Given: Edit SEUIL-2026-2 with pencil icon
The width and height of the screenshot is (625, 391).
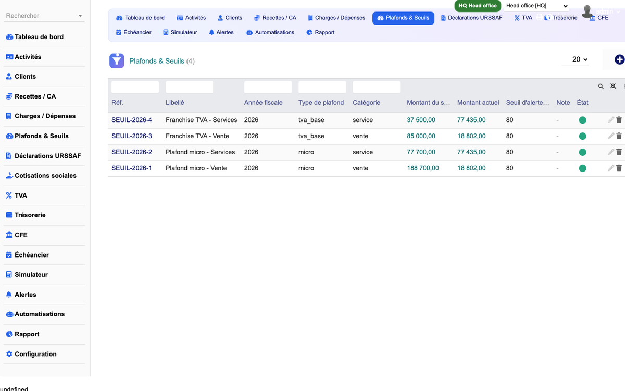Looking at the screenshot, I should point(611,152).
